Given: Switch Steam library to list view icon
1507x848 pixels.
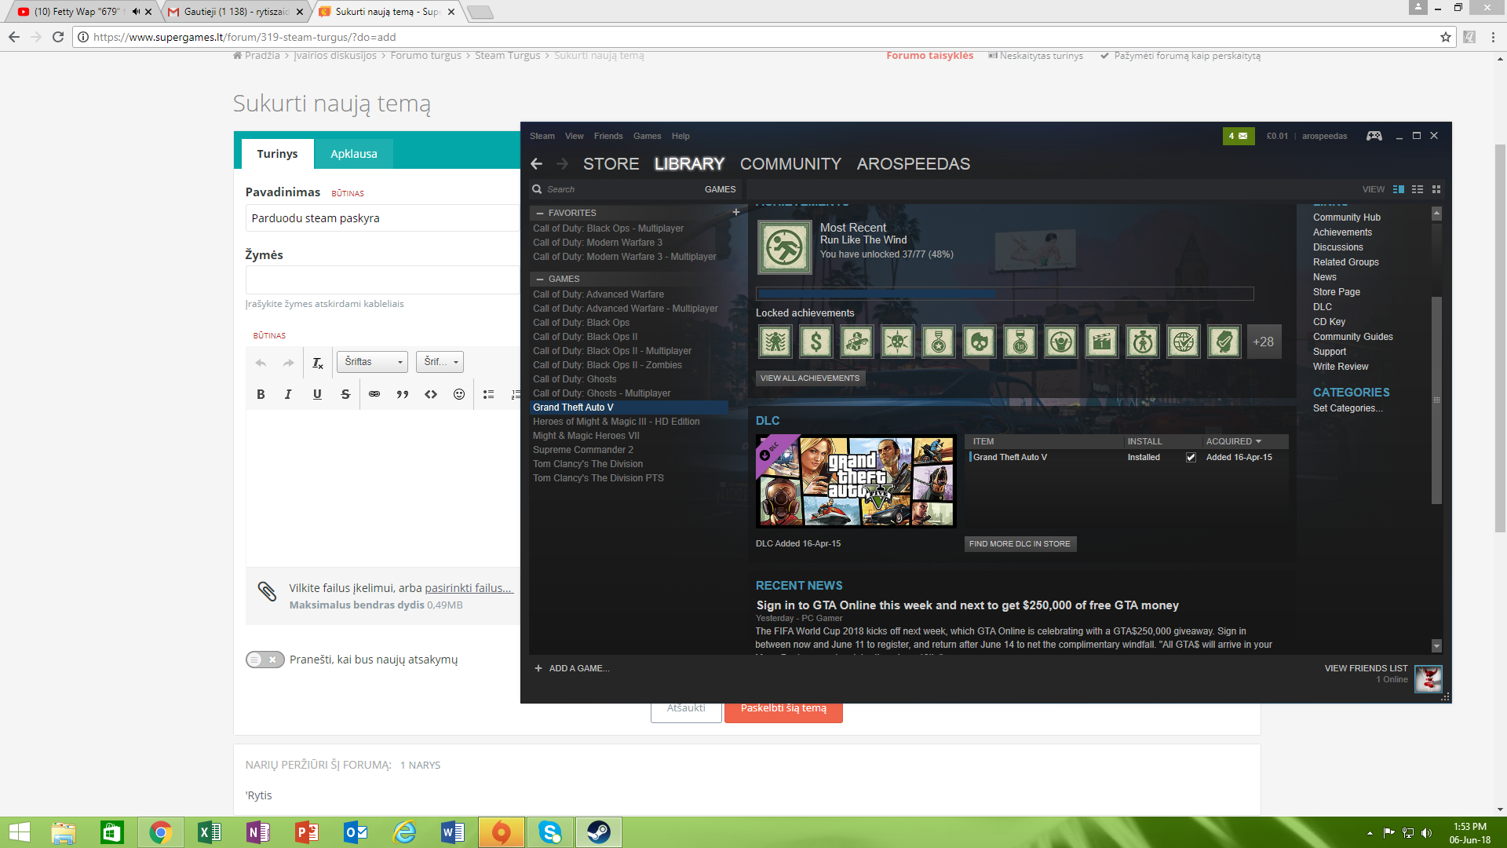Looking at the screenshot, I should pyautogui.click(x=1418, y=189).
